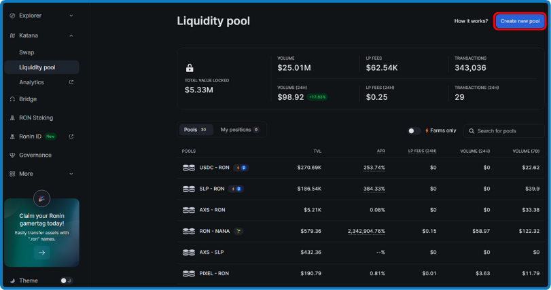
Task: Click Create new pool button
Action: 520,21
